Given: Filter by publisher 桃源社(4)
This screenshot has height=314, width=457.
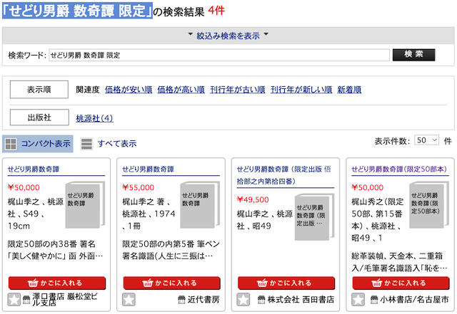Looking at the screenshot, I should [94, 118].
